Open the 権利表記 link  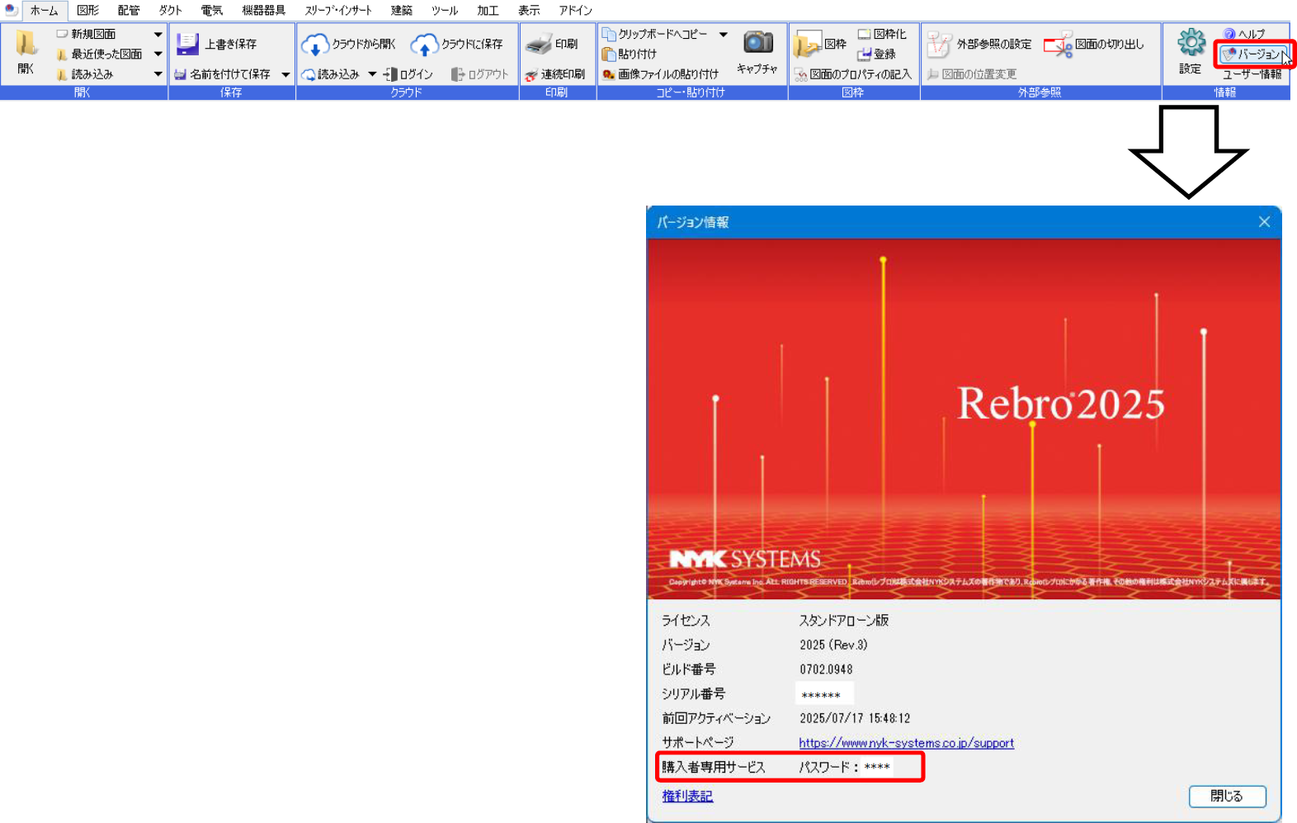click(687, 796)
